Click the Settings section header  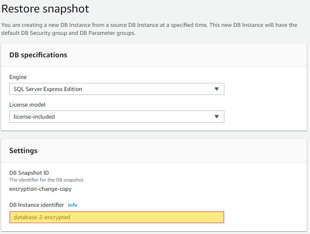(23, 151)
